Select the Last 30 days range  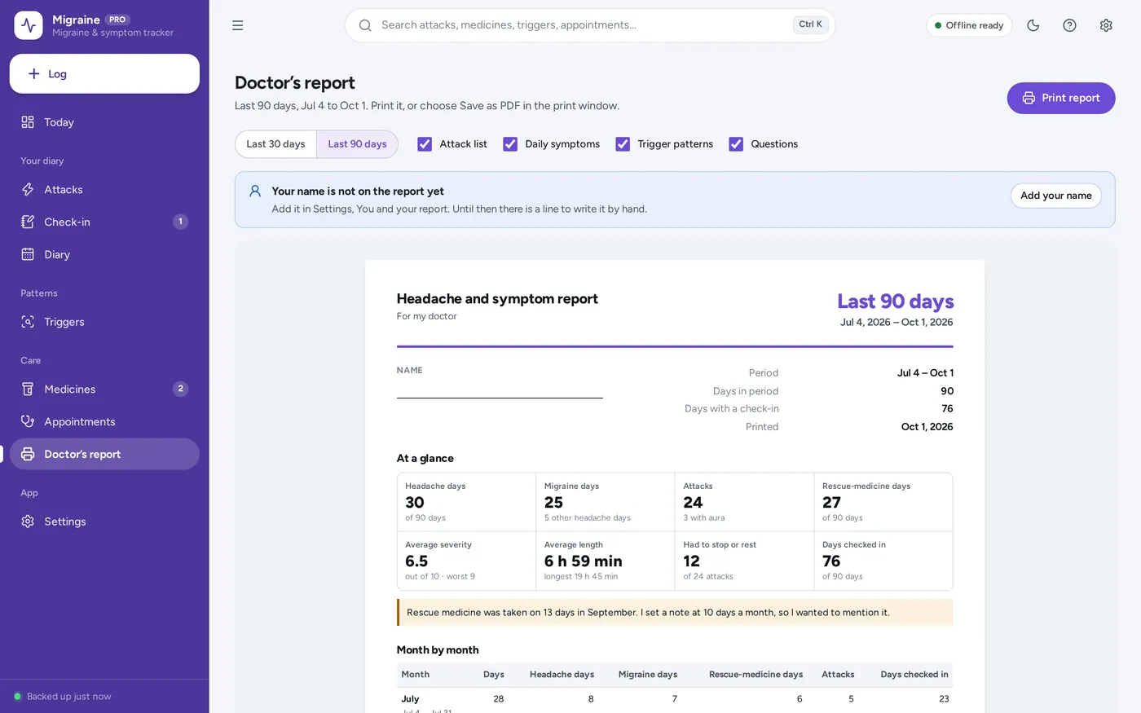tap(275, 144)
